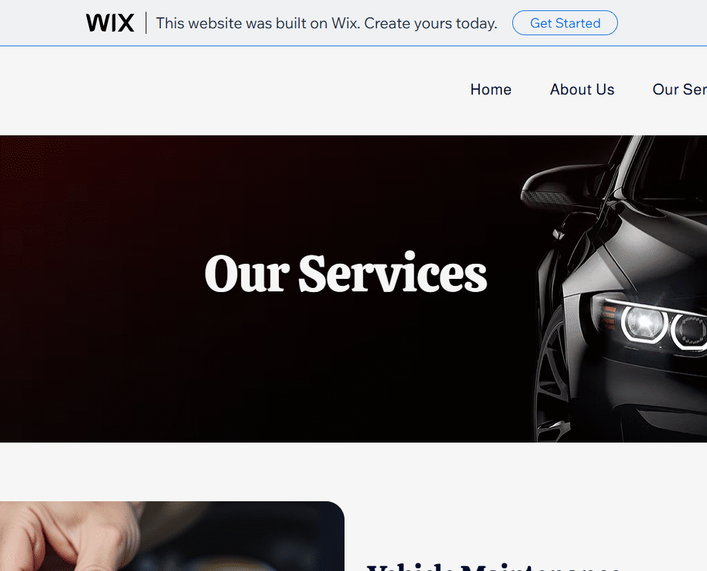The height and width of the screenshot is (571, 707).
Task: Click the vertical divider next to the Wix logo
Action: (x=146, y=23)
